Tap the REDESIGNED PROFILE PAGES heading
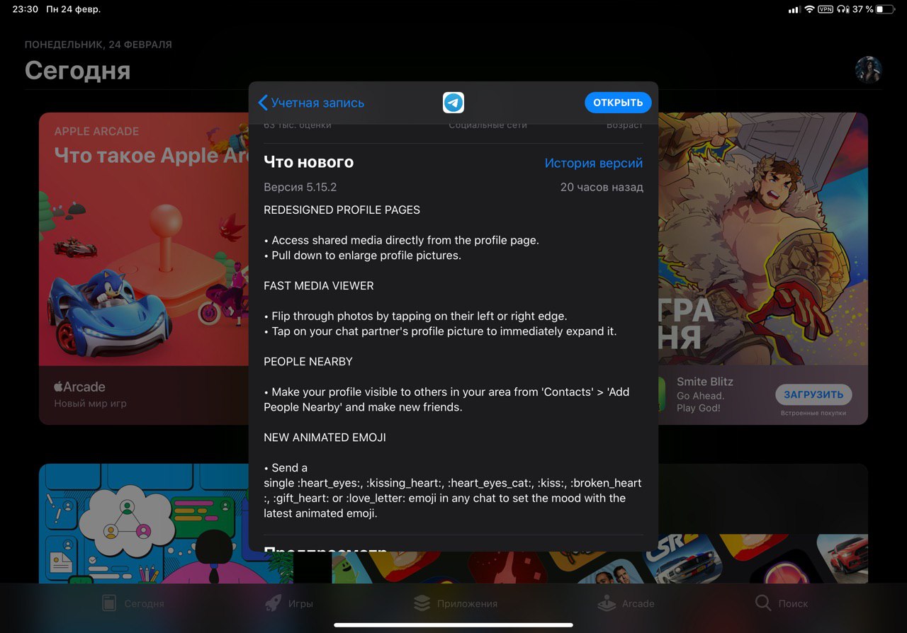This screenshot has height=633, width=907. coord(342,210)
